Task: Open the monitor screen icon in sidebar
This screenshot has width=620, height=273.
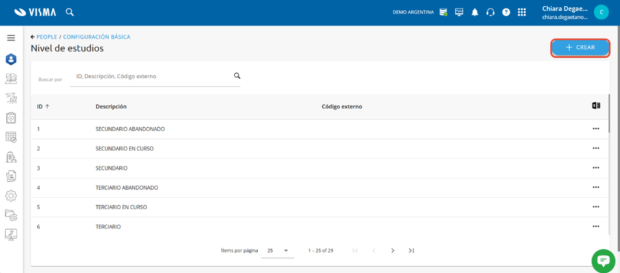Action: click(11, 235)
